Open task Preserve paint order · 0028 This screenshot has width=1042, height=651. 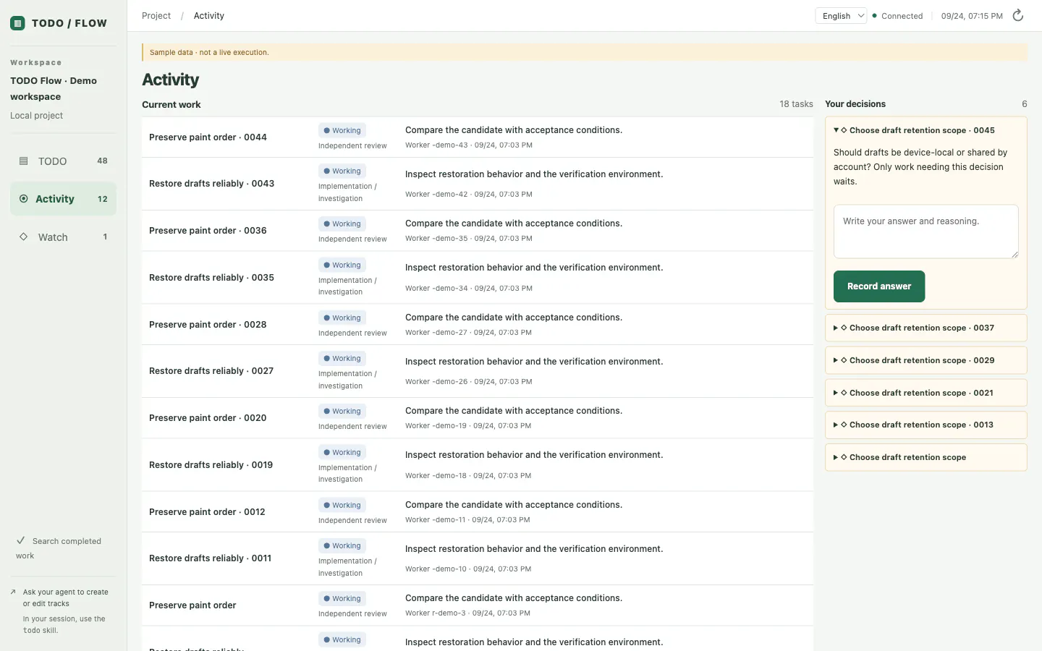208,324
